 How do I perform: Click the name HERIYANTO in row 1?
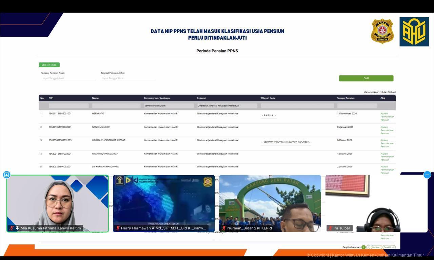point(98,114)
